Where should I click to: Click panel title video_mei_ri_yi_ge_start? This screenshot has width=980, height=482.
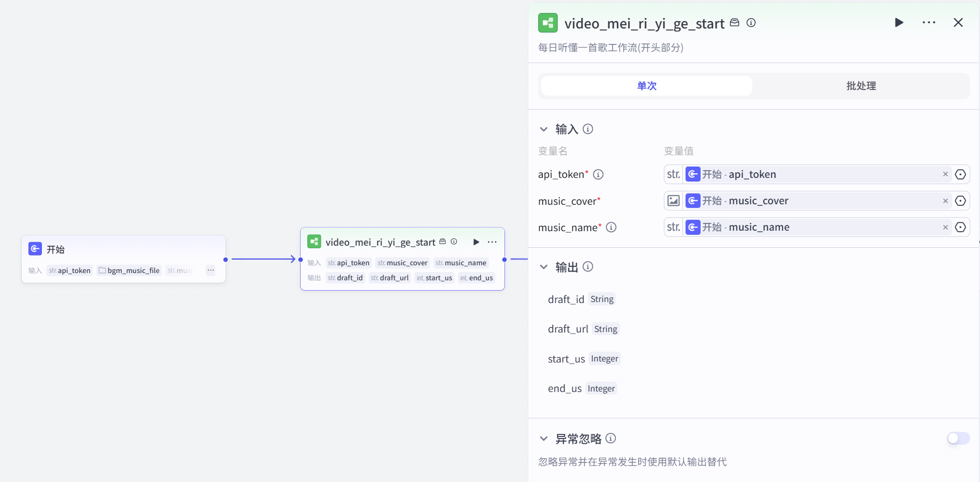(644, 23)
